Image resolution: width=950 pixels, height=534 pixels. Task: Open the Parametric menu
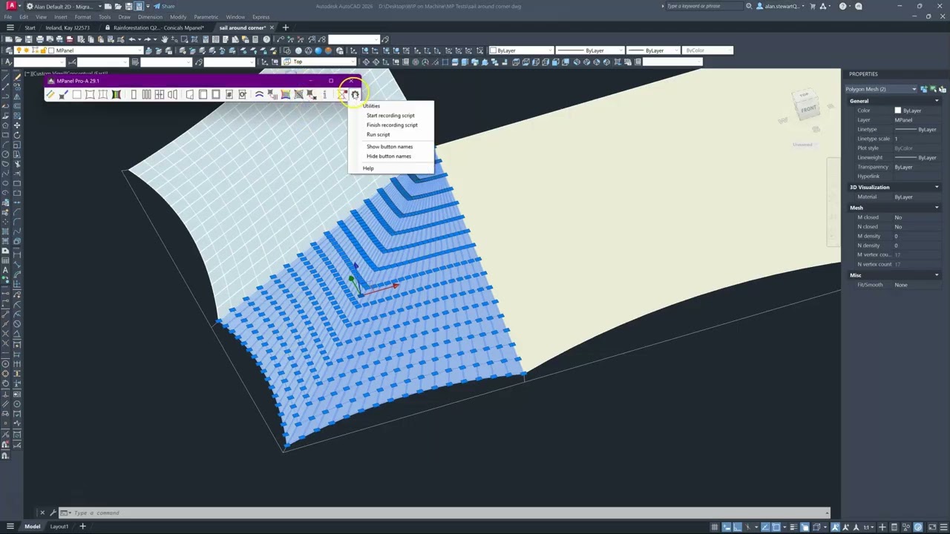pyautogui.click(x=206, y=17)
